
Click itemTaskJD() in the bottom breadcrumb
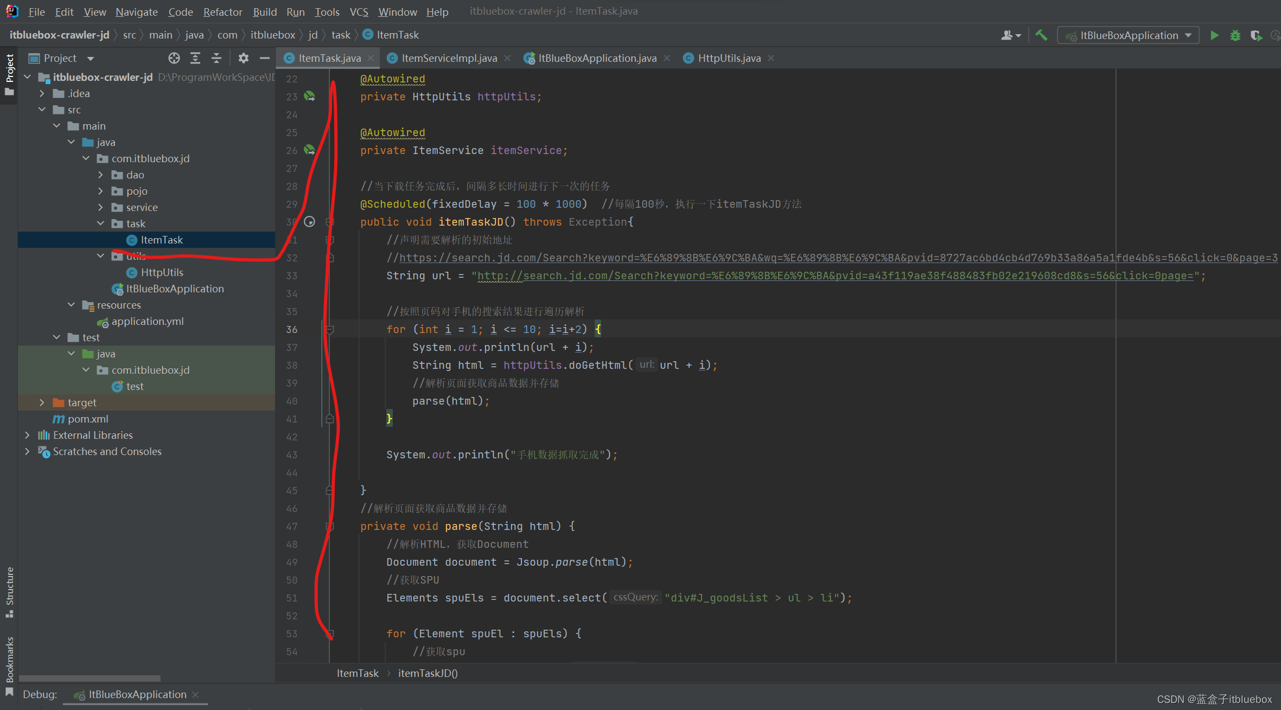click(x=428, y=673)
